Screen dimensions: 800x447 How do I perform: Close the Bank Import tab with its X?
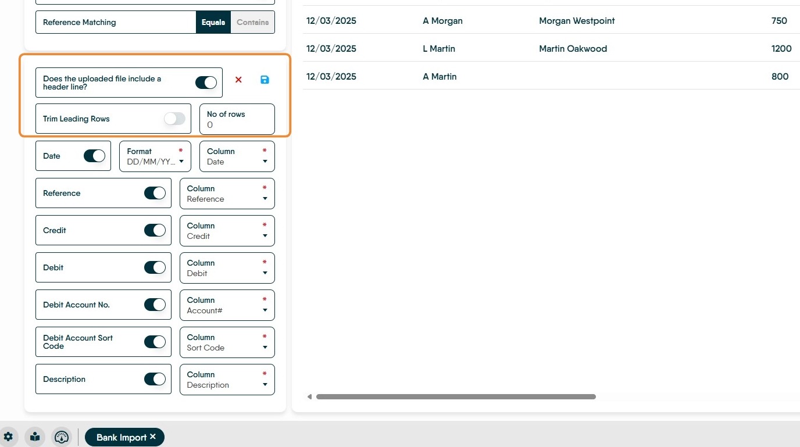tap(153, 437)
